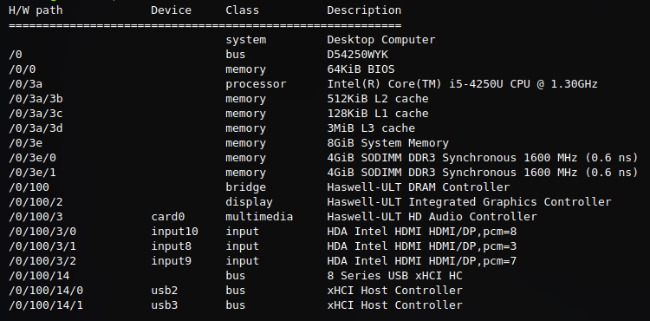
Task: Click the 'Device' column header text
Action: pyautogui.click(x=172, y=10)
